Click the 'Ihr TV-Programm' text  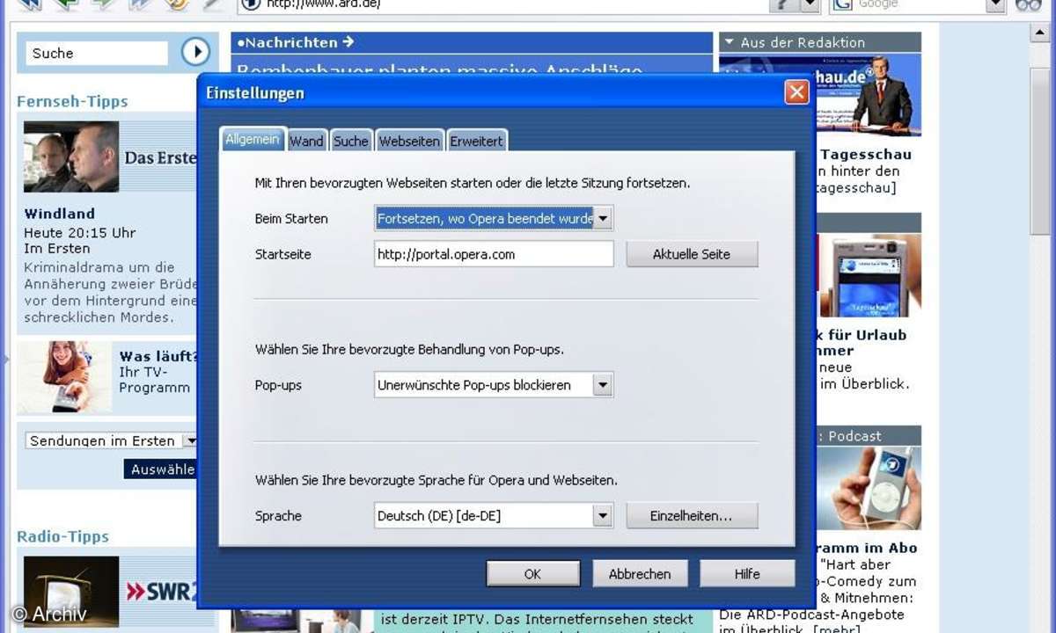point(155,380)
